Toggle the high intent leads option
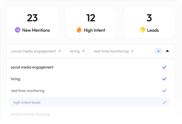The height and width of the screenshot is (124, 182). pos(89,102)
